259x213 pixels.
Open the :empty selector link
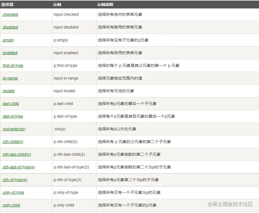click(x=8, y=40)
